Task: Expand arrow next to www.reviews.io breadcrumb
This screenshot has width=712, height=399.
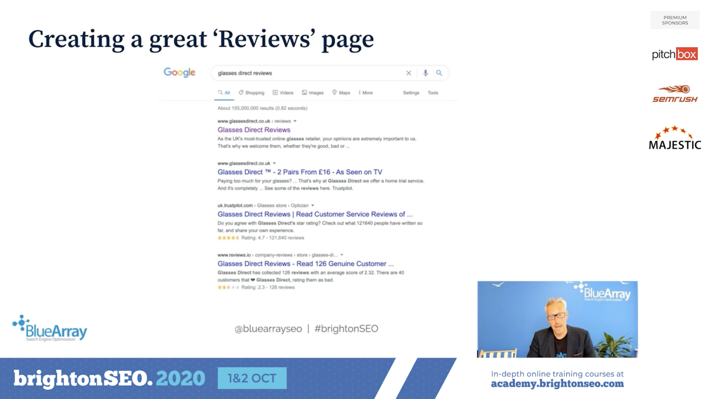Action: pyautogui.click(x=342, y=255)
